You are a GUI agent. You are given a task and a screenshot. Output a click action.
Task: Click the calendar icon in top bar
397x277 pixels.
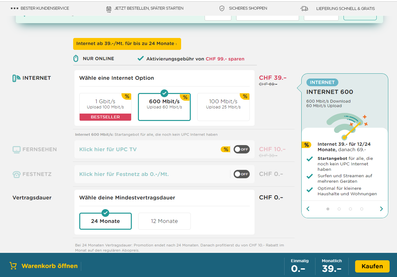coord(109,9)
